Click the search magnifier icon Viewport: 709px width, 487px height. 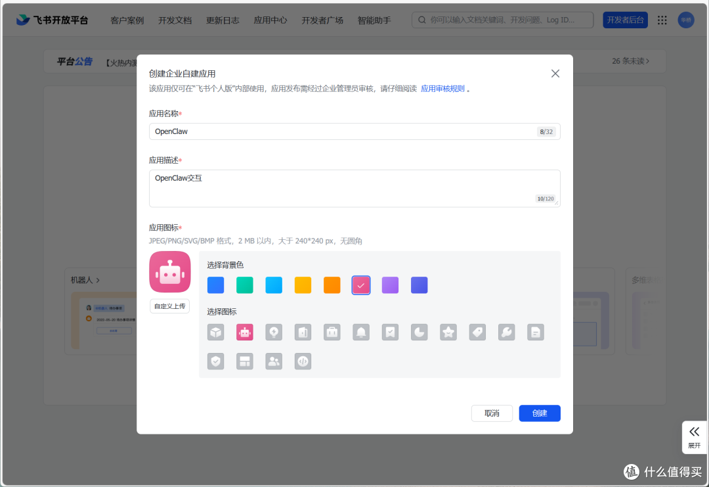[x=422, y=20]
